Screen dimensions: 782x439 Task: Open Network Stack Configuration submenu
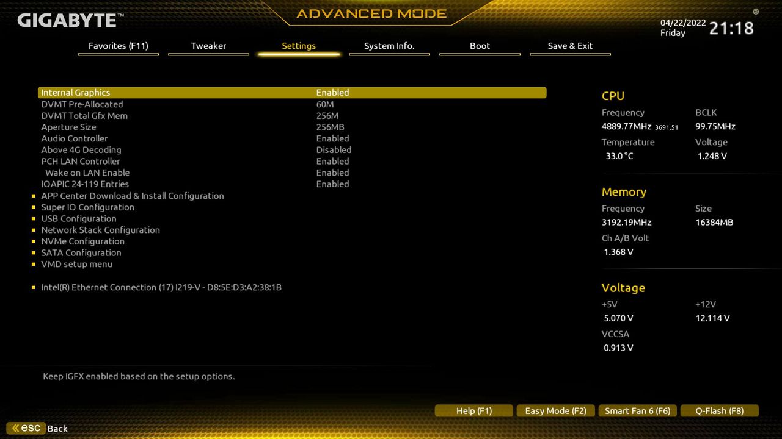[101, 230]
